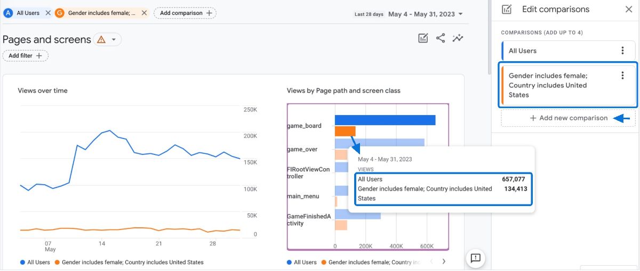Select the Gender includes female comparison card
Viewport: 640px width, 271px height.
(x=568, y=85)
